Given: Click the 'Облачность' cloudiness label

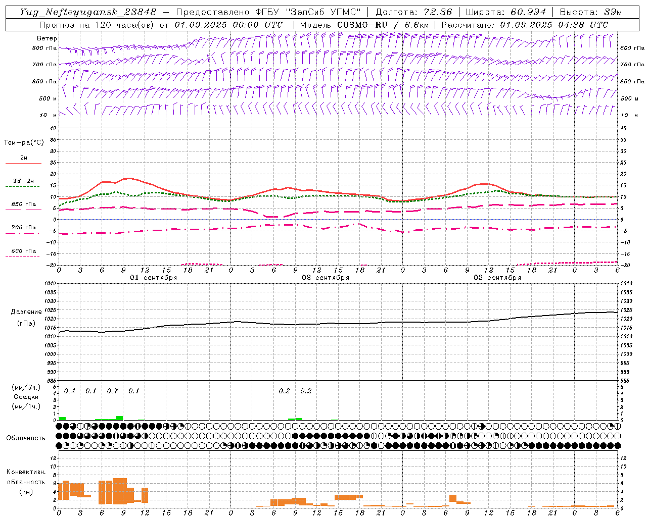Looking at the screenshot, I should click(x=26, y=438).
